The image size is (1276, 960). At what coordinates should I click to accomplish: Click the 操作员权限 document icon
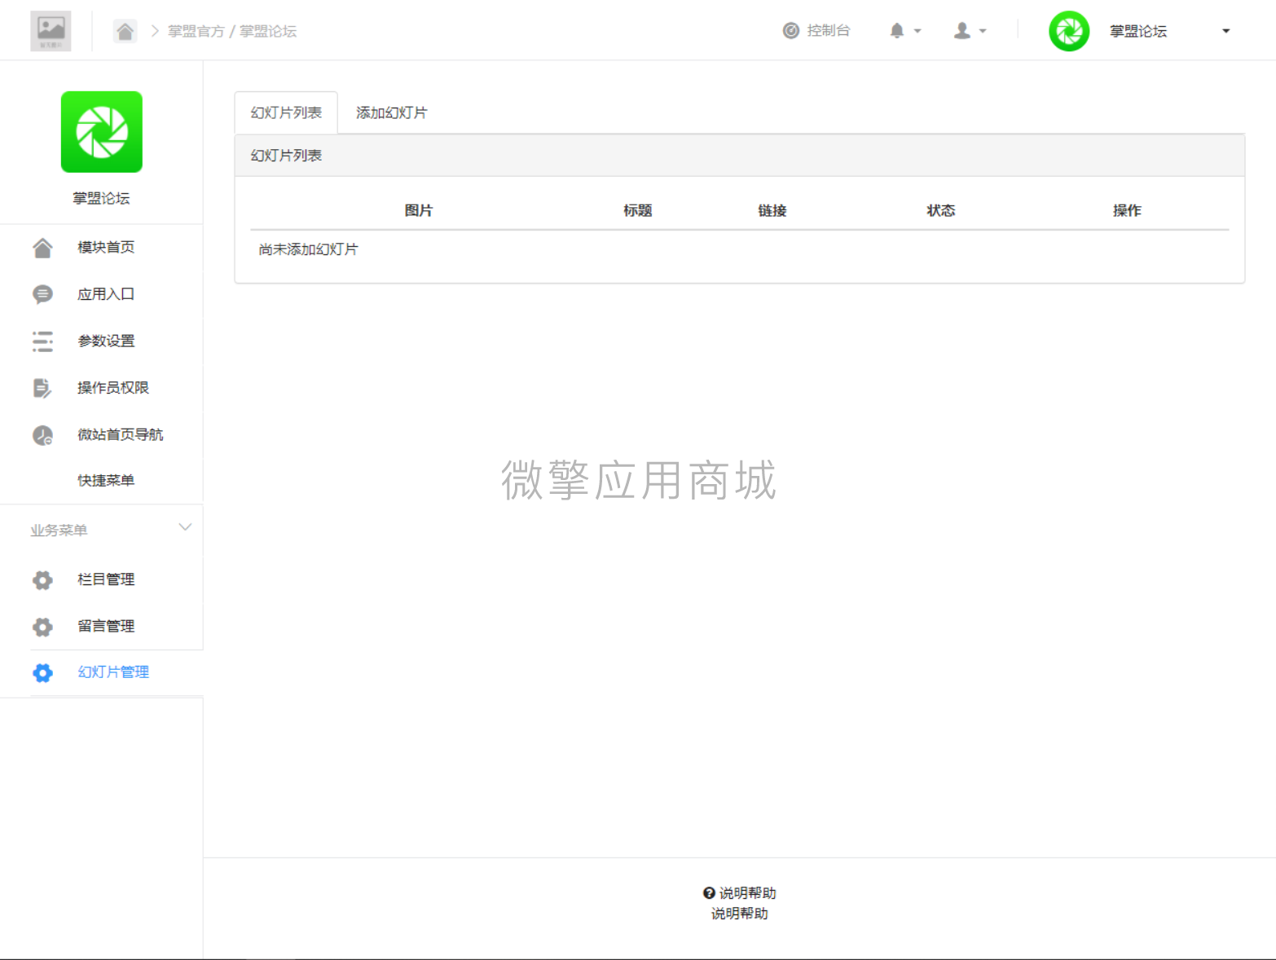[x=42, y=388]
